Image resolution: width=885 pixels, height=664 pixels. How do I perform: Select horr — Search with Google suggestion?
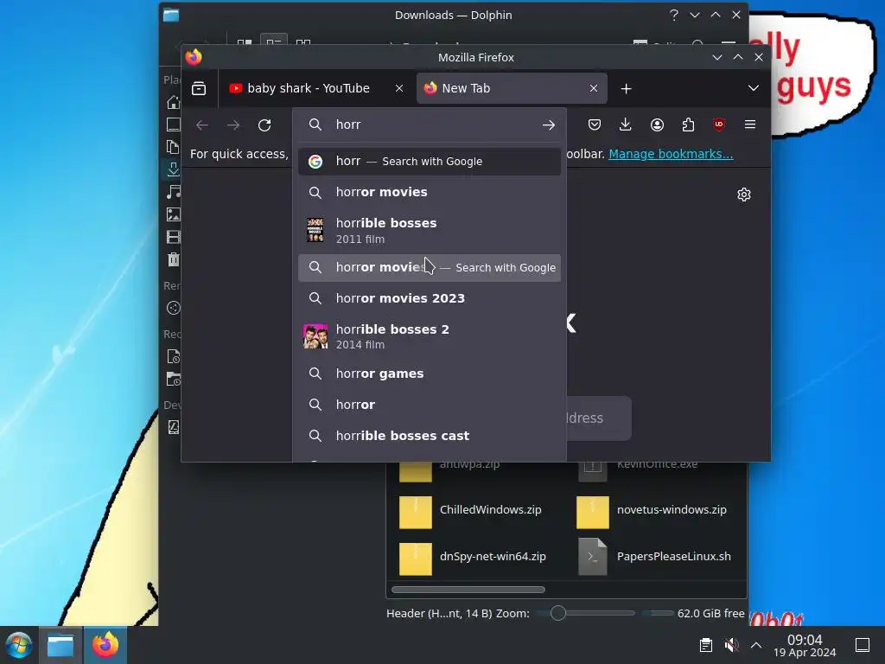click(x=429, y=162)
